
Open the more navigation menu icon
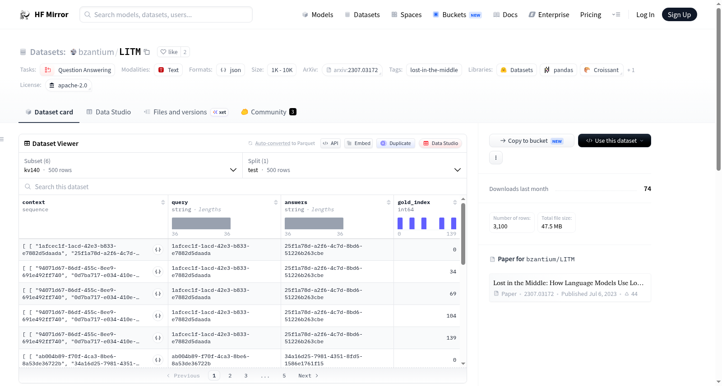tap(616, 15)
